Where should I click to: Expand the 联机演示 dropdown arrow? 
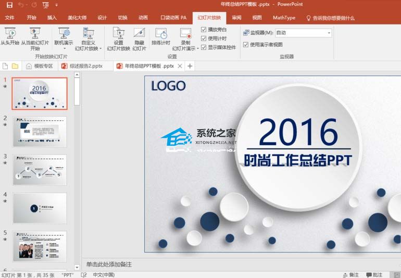(64, 48)
